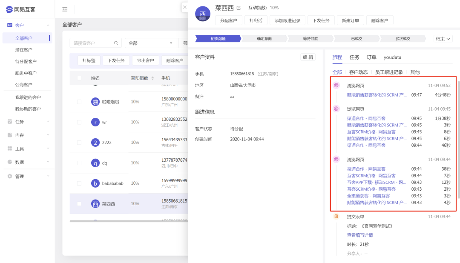Viewport: 460px width, 263px height.
Task: Select the 员工跟进记录 sub-tab
Action: 389,72
